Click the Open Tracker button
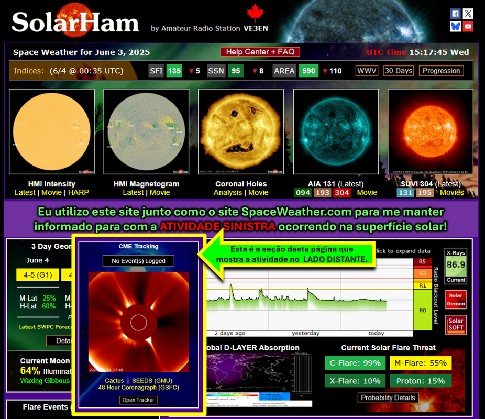485x419 pixels. point(138,400)
